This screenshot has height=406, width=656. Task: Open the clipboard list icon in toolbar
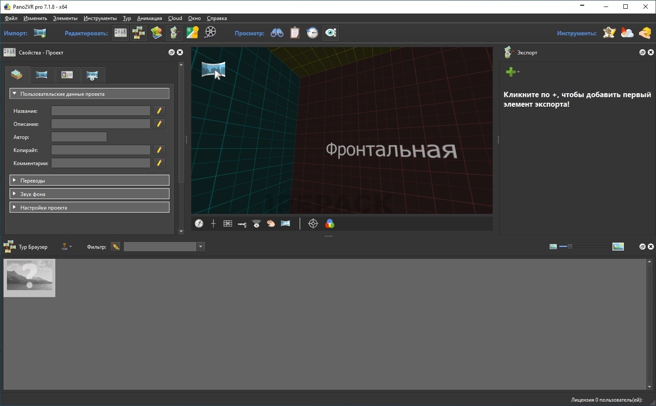pos(295,33)
